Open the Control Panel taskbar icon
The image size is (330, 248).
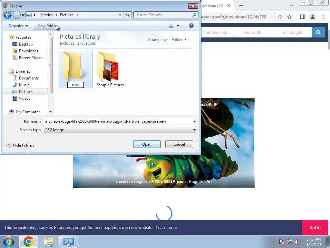[68, 242]
